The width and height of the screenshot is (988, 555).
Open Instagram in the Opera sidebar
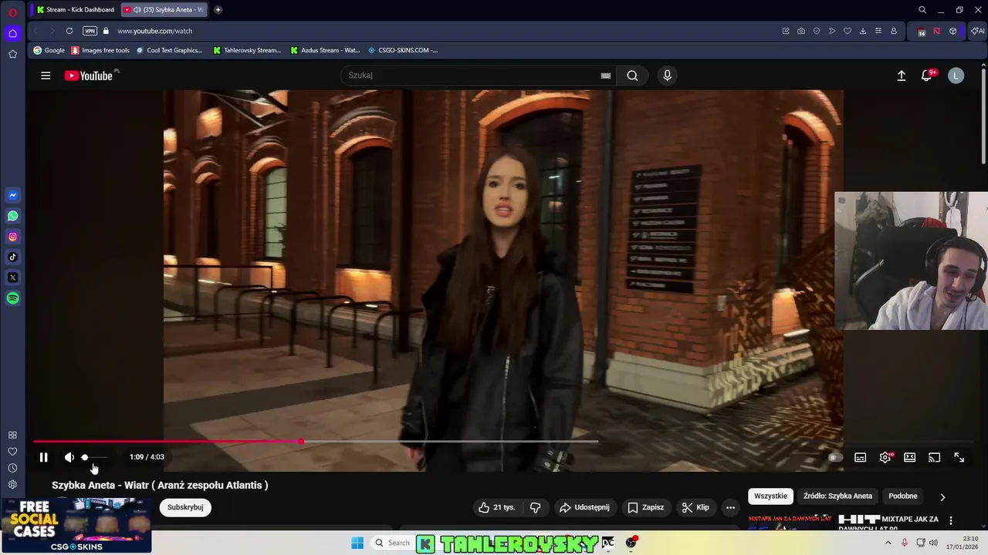[12, 237]
